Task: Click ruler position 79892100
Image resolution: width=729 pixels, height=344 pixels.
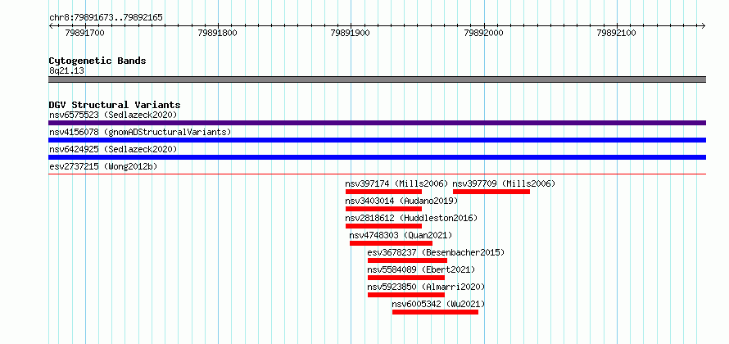Action: [617, 33]
